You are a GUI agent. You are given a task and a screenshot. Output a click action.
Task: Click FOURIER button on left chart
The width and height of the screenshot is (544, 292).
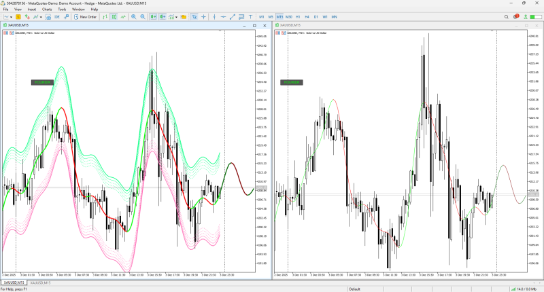[42, 82]
